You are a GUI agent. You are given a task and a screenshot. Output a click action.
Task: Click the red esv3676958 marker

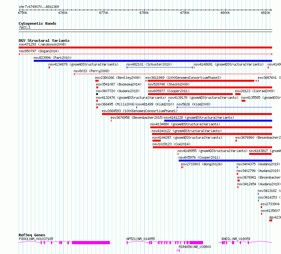tap(111, 121)
